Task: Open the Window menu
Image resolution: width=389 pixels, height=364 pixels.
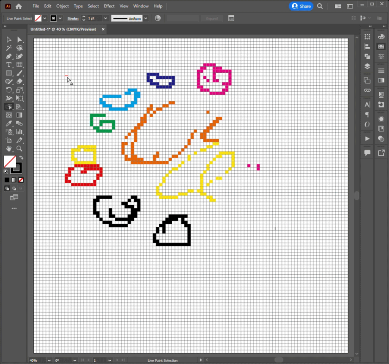Action: tap(141, 6)
